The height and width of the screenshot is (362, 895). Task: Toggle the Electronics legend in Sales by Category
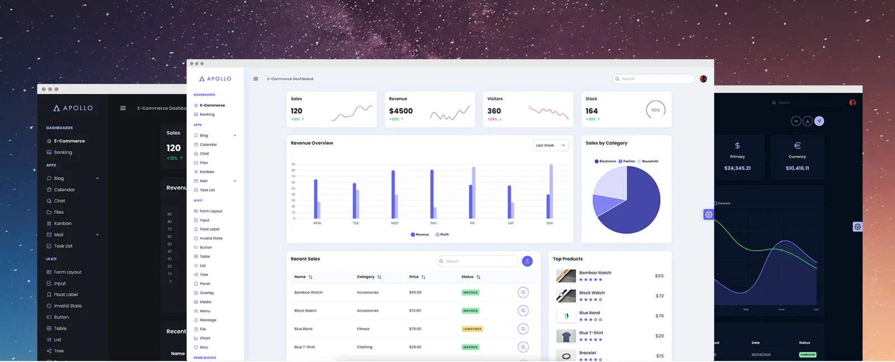click(605, 161)
